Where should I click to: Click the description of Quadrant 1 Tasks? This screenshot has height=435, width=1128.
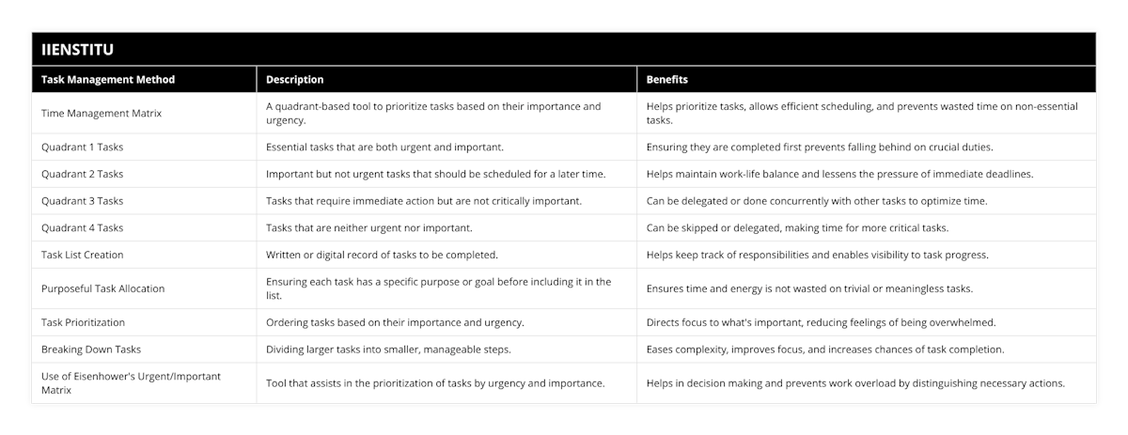(x=385, y=148)
